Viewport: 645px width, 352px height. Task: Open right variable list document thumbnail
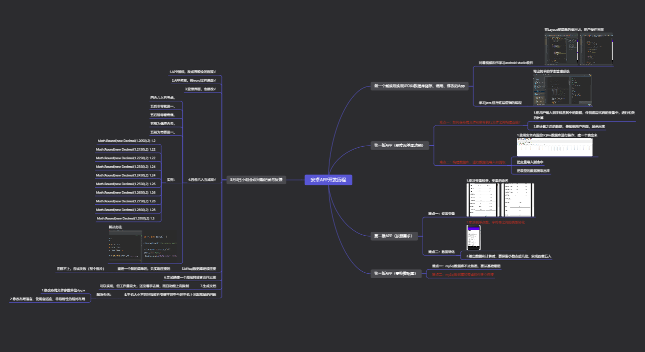[518, 200]
